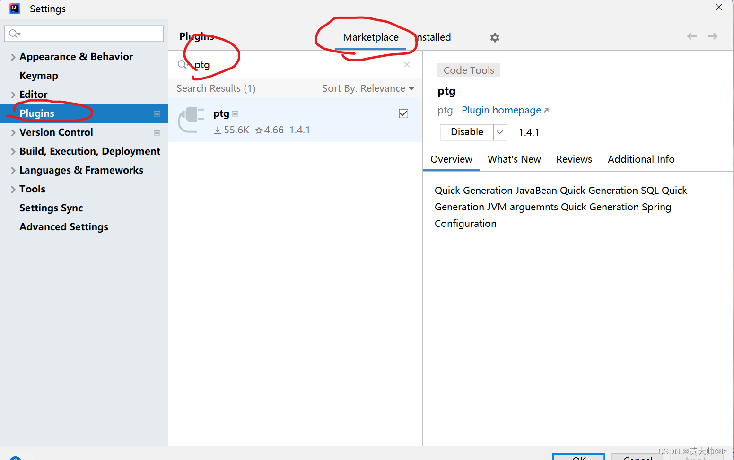
Task: Expand the Editor settings section
Action: coord(13,95)
